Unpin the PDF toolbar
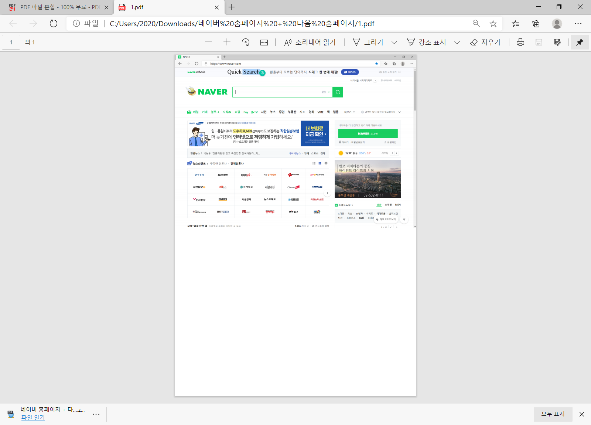 click(580, 42)
